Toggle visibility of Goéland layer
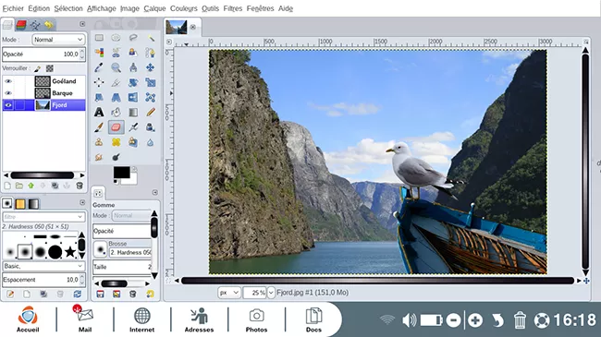This screenshot has width=601, height=337. pyautogui.click(x=8, y=81)
